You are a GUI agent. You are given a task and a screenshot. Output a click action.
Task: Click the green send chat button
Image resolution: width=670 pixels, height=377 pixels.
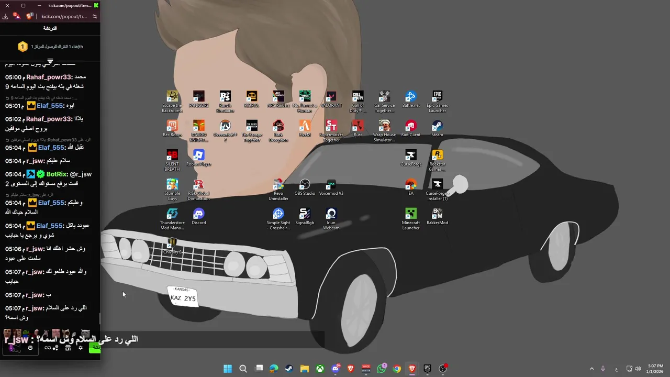[95, 348]
